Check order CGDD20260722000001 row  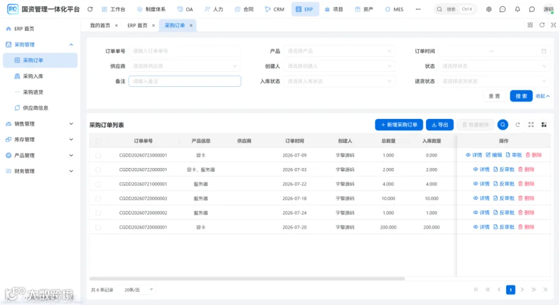pyautogui.click(x=98, y=170)
